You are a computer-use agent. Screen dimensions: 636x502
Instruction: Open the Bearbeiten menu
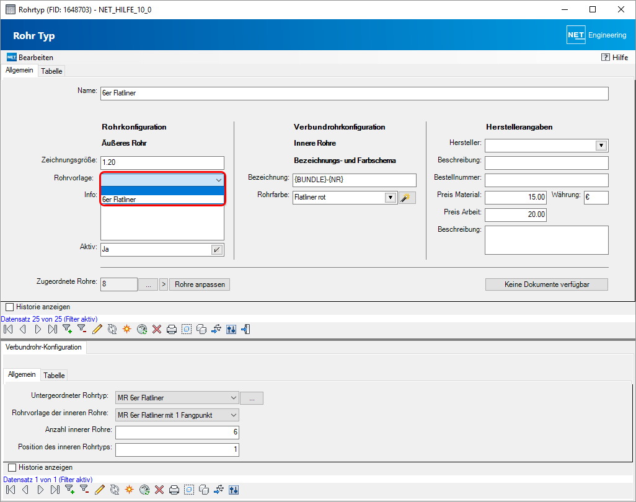pyautogui.click(x=30, y=58)
